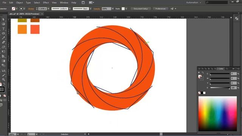Select the Lasso tool
Image resolution: width=242 pixels, height=136 pixels.
pyautogui.click(x=3, y=24)
